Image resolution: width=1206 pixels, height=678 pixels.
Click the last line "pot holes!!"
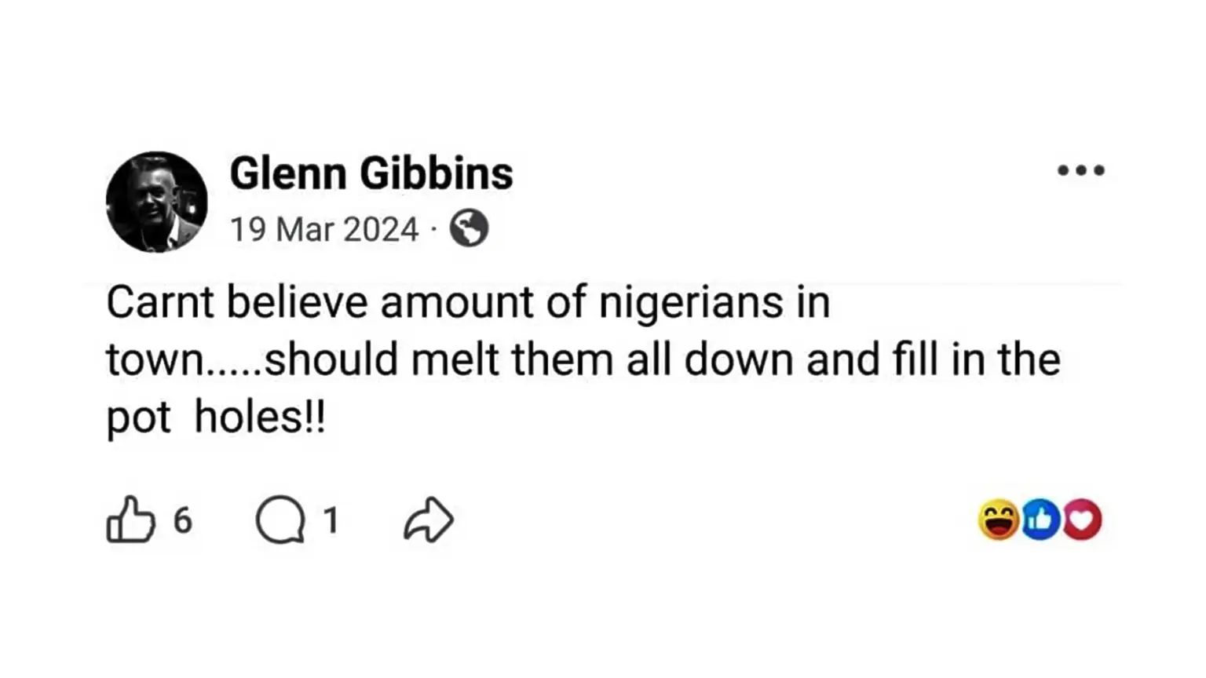(216, 417)
